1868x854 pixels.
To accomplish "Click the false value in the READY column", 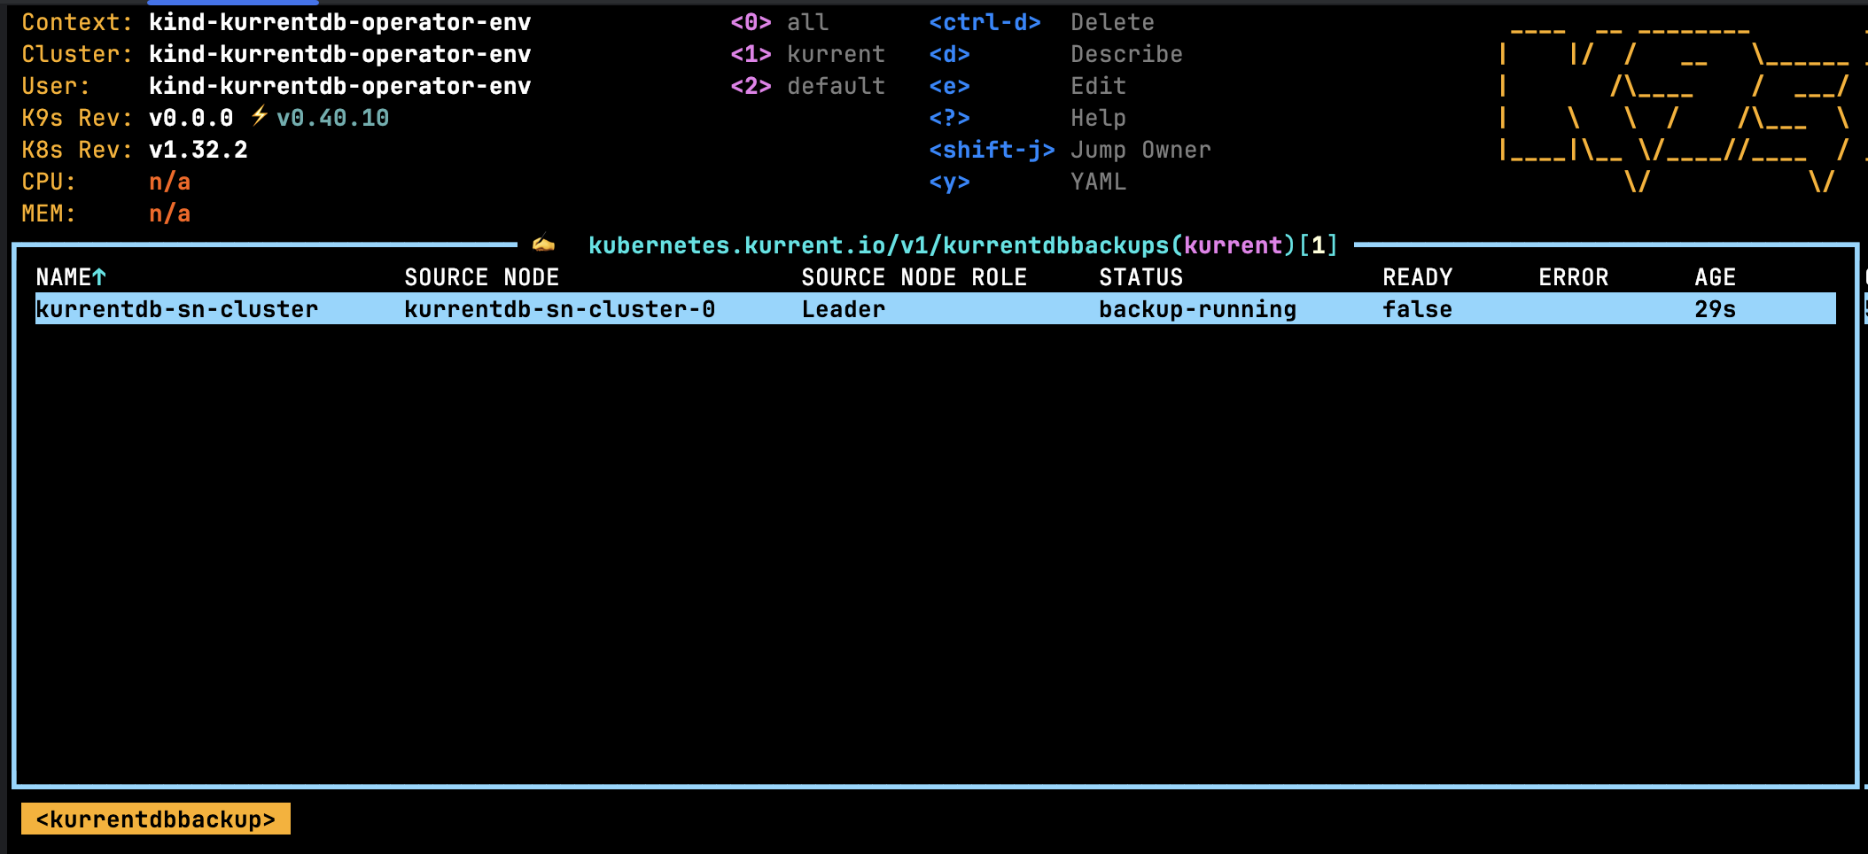I will pyautogui.click(x=1417, y=308).
